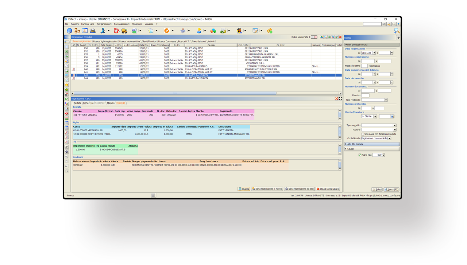Click the N. Registr. column header
The width and height of the screenshot is (467, 265).
point(82,45)
